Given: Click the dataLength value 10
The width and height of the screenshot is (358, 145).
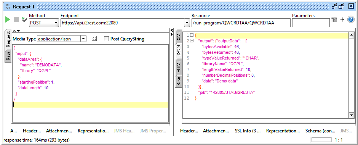Looking at the screenshot, I should (x=46, y=88).
